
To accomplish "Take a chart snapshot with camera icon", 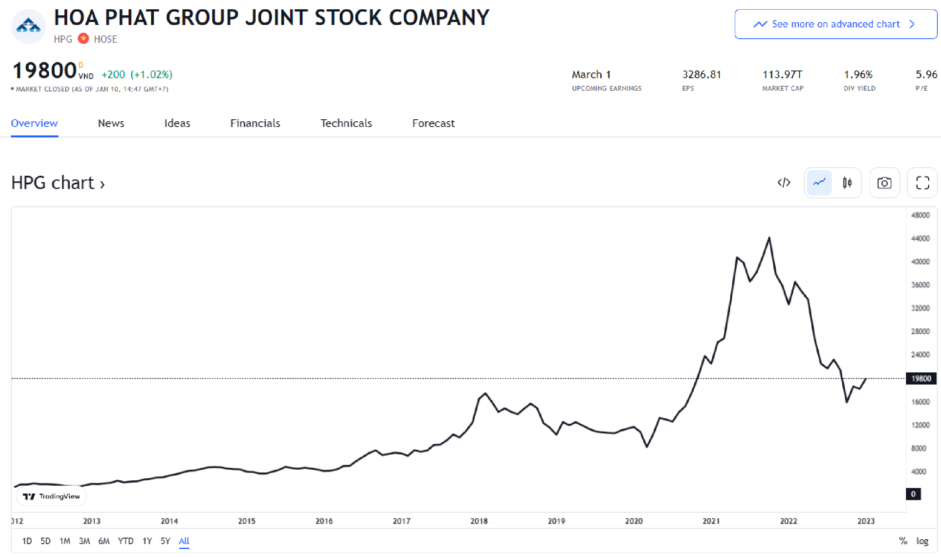I will pyautogui.click(x=885, y=183).
